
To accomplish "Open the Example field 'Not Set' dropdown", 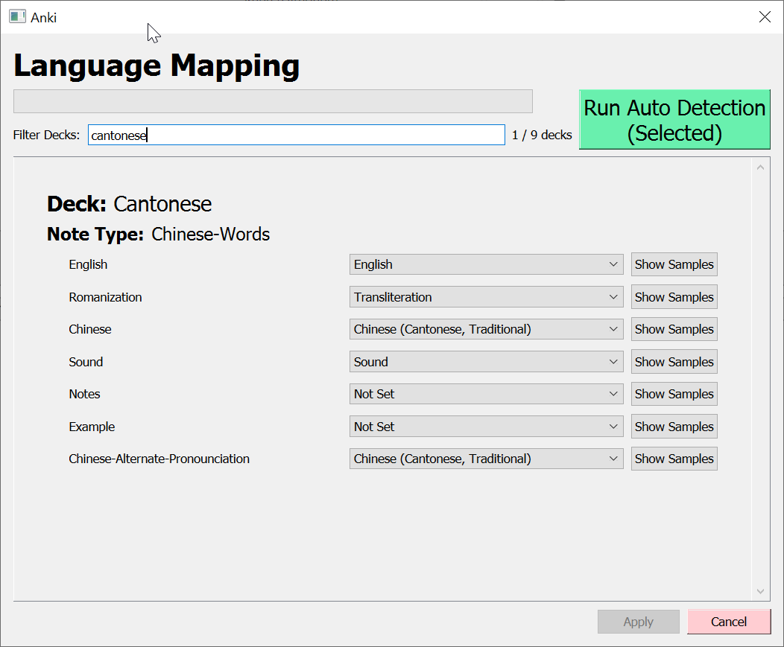I will 486,427.
